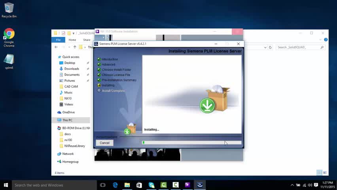The width and height of the screenshot is (337, 190).
Task: Switch to the NX installer taskbar icon
Action: click(187, 185)
